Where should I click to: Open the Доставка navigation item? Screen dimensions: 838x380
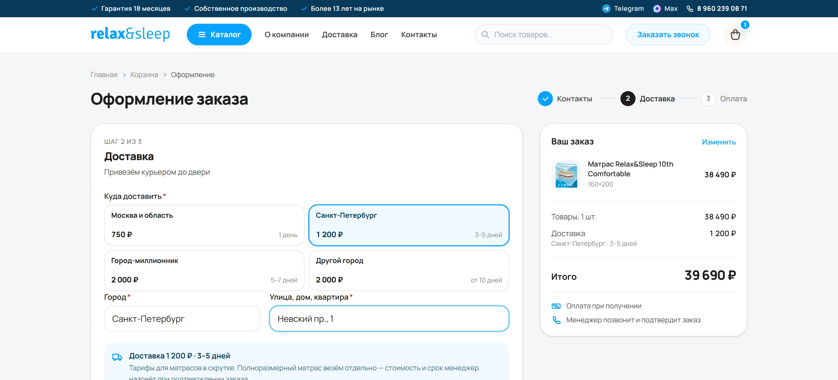tap(339, 34)
